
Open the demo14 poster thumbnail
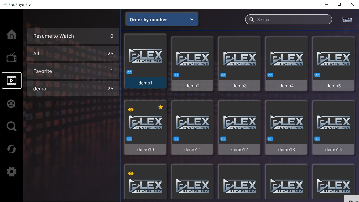click(x=334, y=122)
